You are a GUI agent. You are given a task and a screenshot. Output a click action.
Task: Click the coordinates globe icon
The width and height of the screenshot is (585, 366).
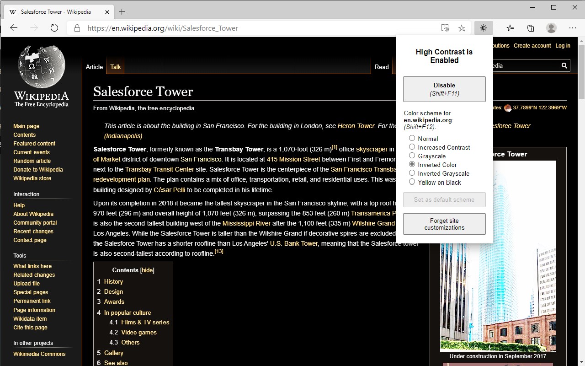(507, 108)
